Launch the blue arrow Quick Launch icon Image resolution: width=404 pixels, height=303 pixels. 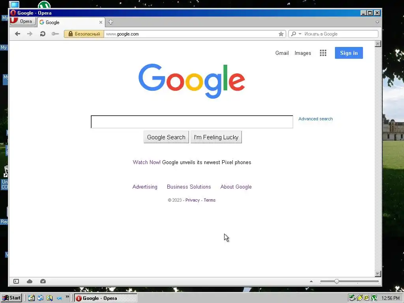(59, 298)
